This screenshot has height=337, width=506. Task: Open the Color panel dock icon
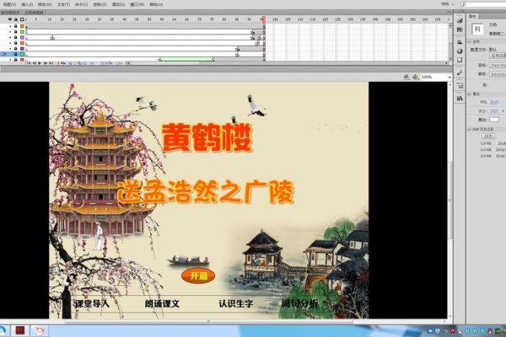tap(460, 20)
